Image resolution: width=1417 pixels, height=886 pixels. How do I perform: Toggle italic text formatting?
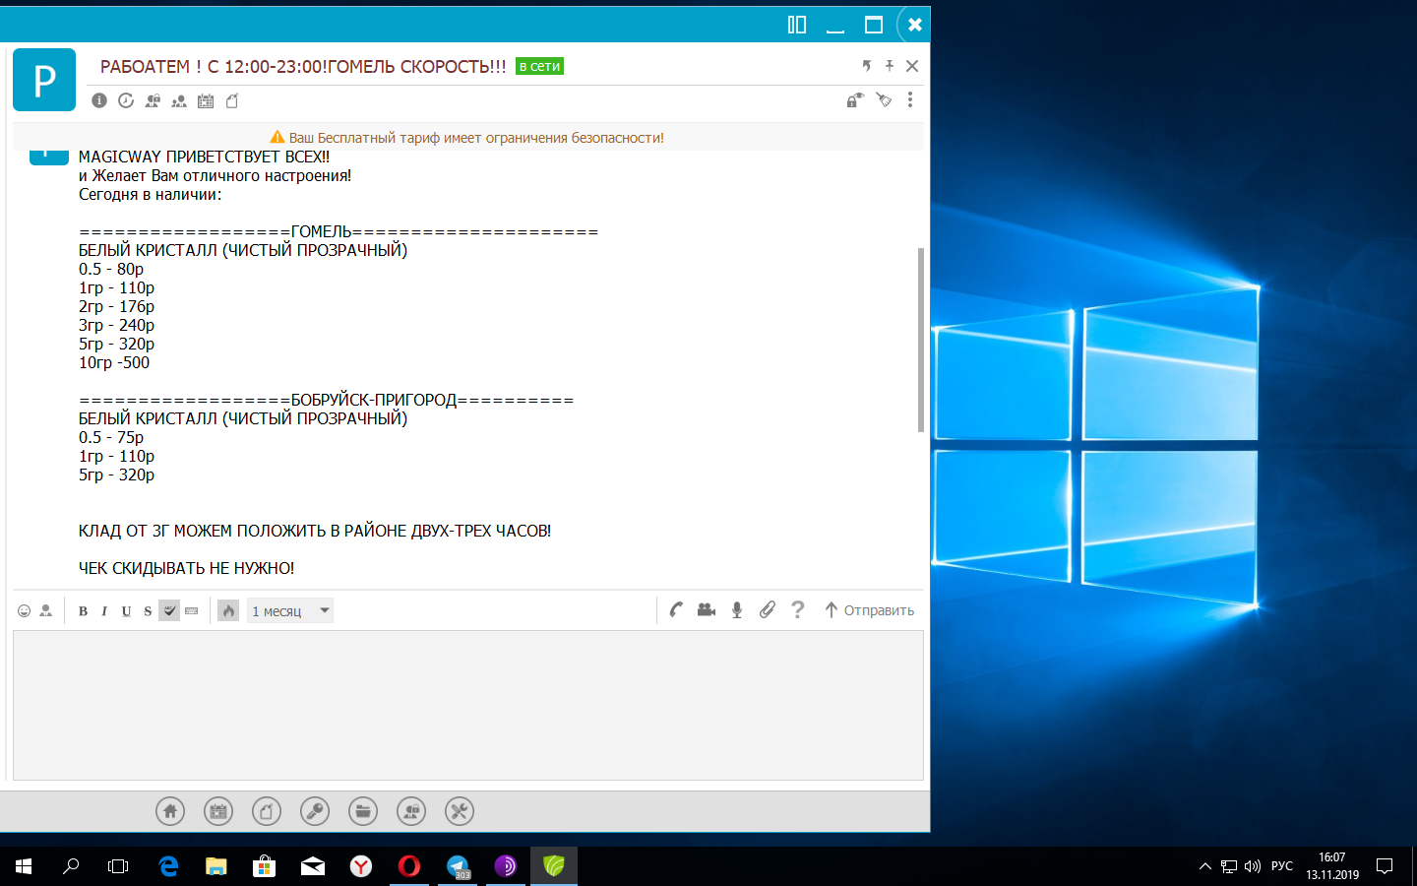(x=104, y=611)
